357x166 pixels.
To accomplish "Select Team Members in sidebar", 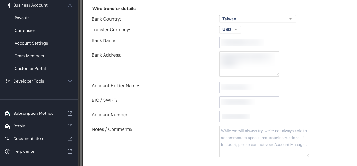I will (x=29, y=56).
